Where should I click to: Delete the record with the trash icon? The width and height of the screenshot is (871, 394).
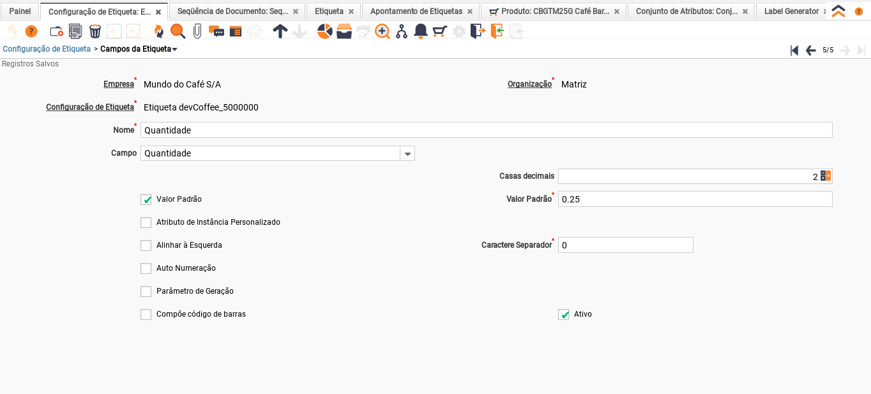95,31
